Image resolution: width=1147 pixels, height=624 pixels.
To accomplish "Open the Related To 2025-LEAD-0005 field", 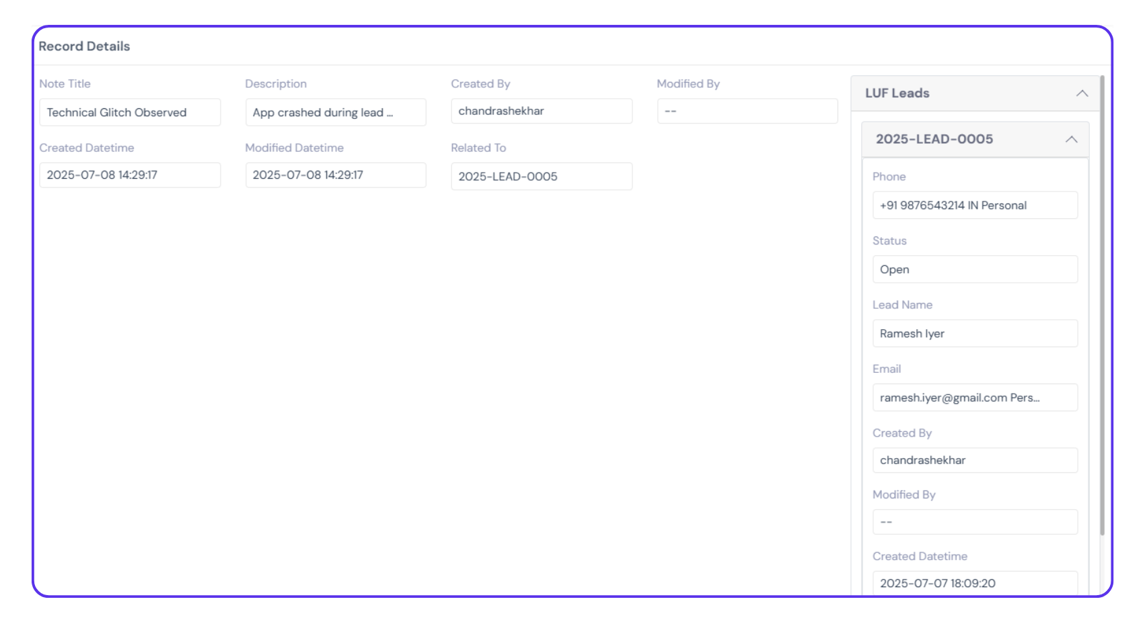I will click(541, 176).
